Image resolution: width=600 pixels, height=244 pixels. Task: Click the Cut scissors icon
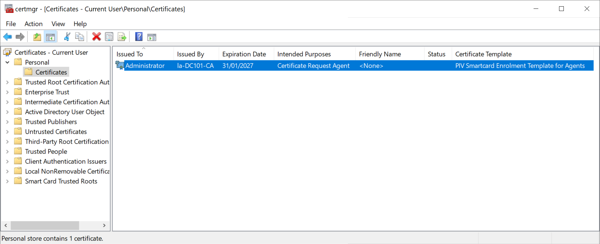click(67, 37)
